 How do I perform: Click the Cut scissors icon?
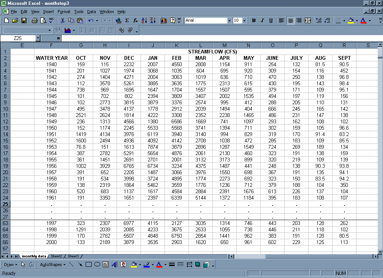pyautogui.click(x=62, y=21)
